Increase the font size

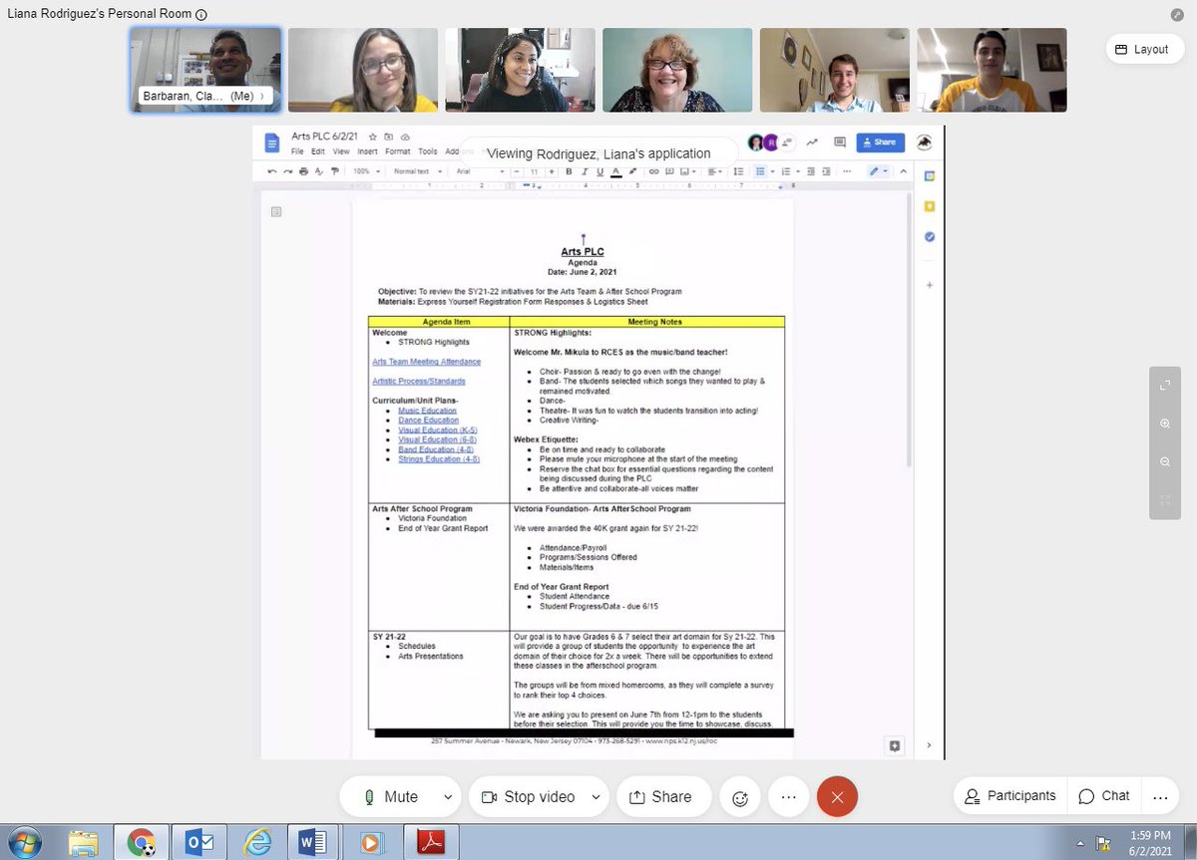click(x=552, y=171)
